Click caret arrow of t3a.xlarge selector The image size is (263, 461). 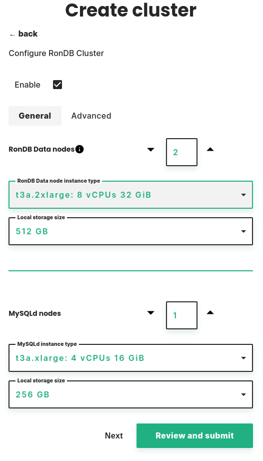click(x=243, y=358)
